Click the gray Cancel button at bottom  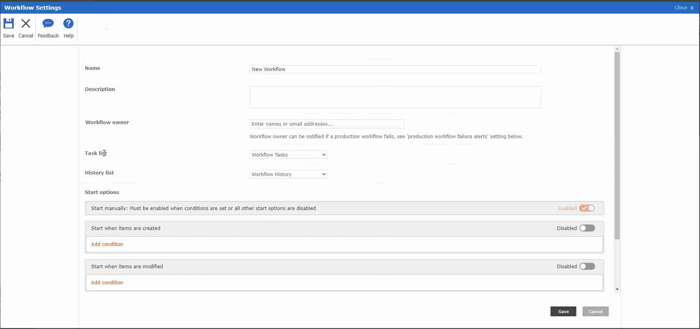596,312
